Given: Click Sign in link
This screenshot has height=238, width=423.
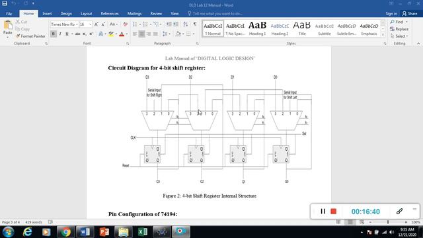Looking at the screenshot, I should (x=391, y=13).
